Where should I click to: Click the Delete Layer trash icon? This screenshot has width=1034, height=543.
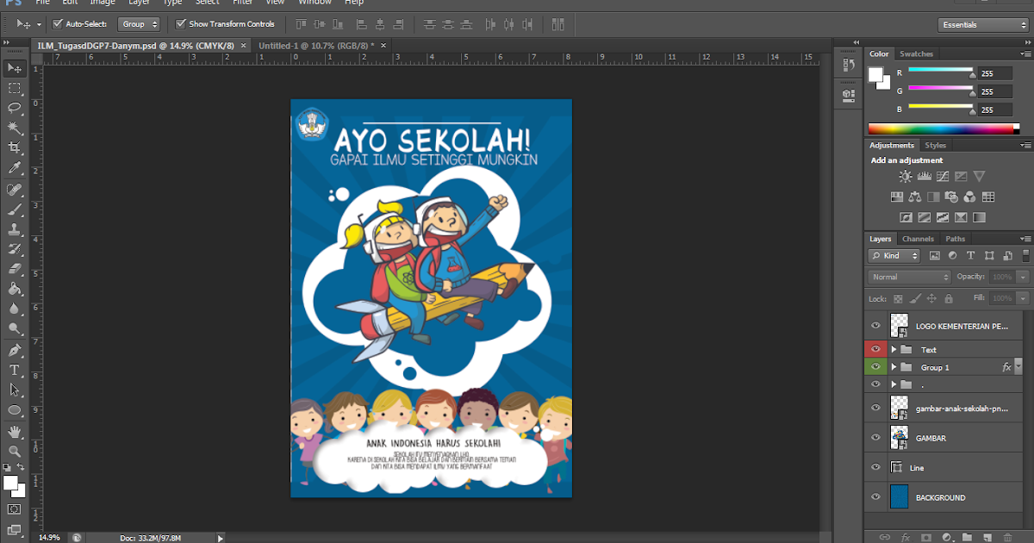coord(1008,537)
